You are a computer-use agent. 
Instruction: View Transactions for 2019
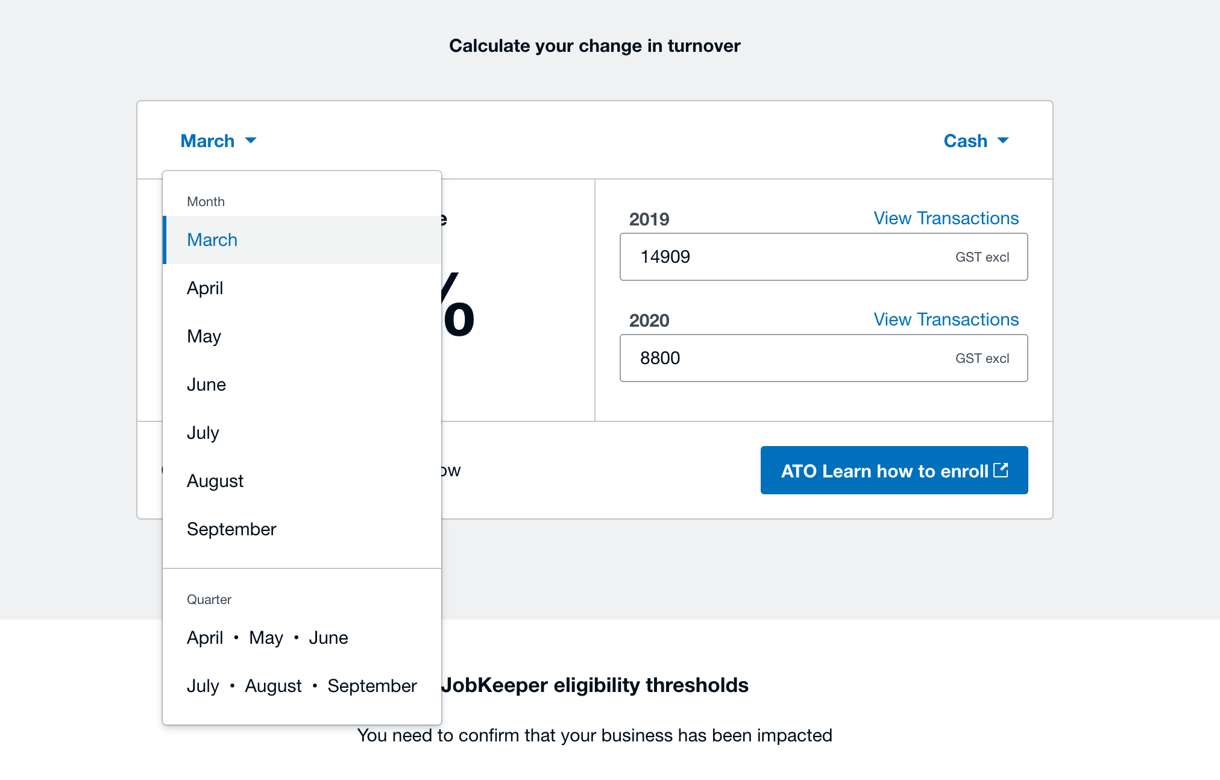click(946, 218)
